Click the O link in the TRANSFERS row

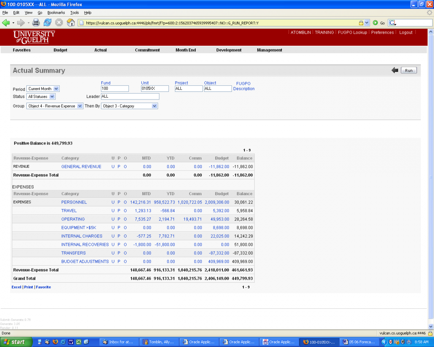[125, 253]
